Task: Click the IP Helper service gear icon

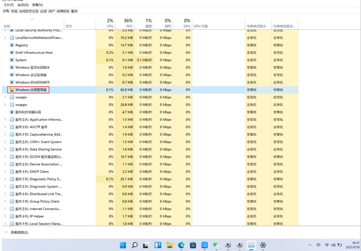Action: [12, 216]
